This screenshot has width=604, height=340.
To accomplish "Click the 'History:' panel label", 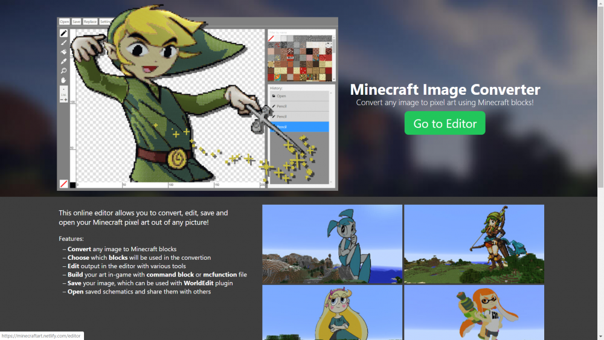I will 276,88.
